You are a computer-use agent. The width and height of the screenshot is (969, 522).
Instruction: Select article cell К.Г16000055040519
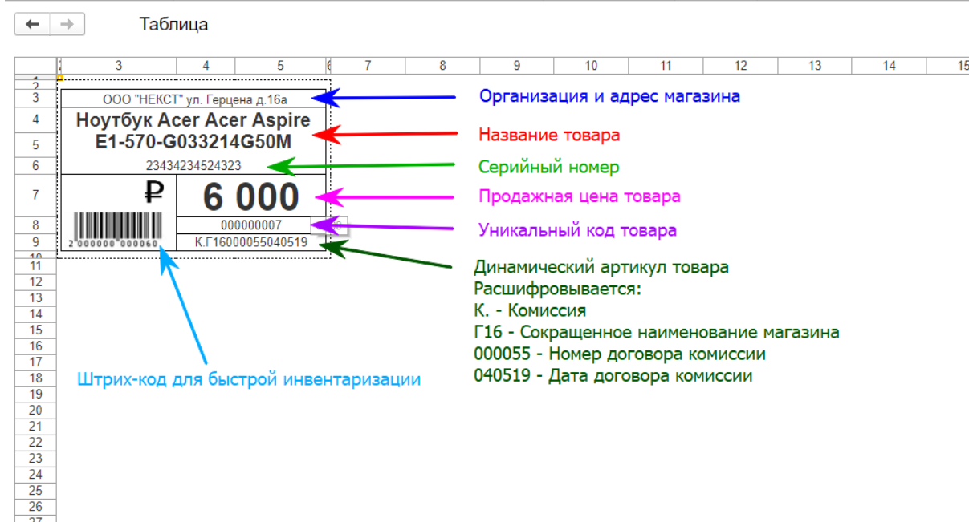250,241
